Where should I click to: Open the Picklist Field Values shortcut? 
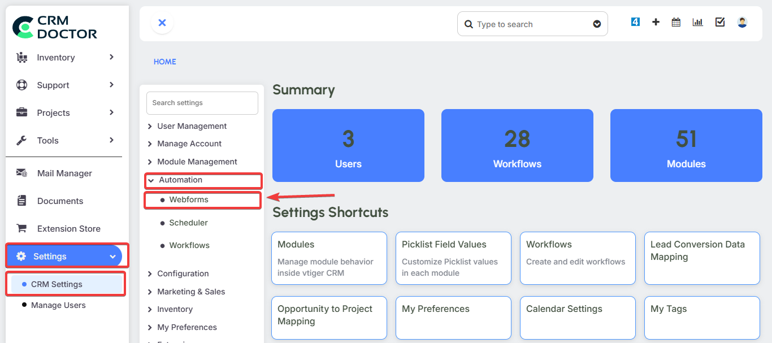(x=453, y=258)
